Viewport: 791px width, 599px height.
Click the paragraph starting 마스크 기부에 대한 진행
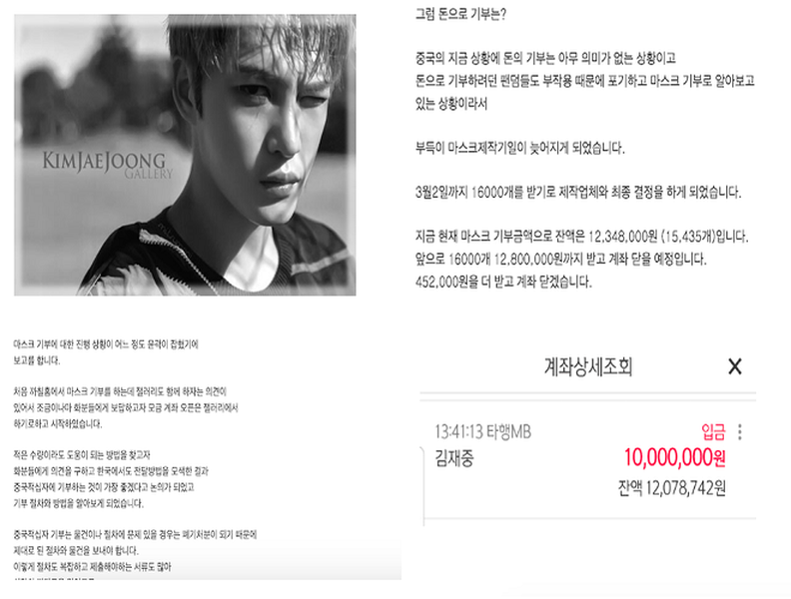point(106,352)
